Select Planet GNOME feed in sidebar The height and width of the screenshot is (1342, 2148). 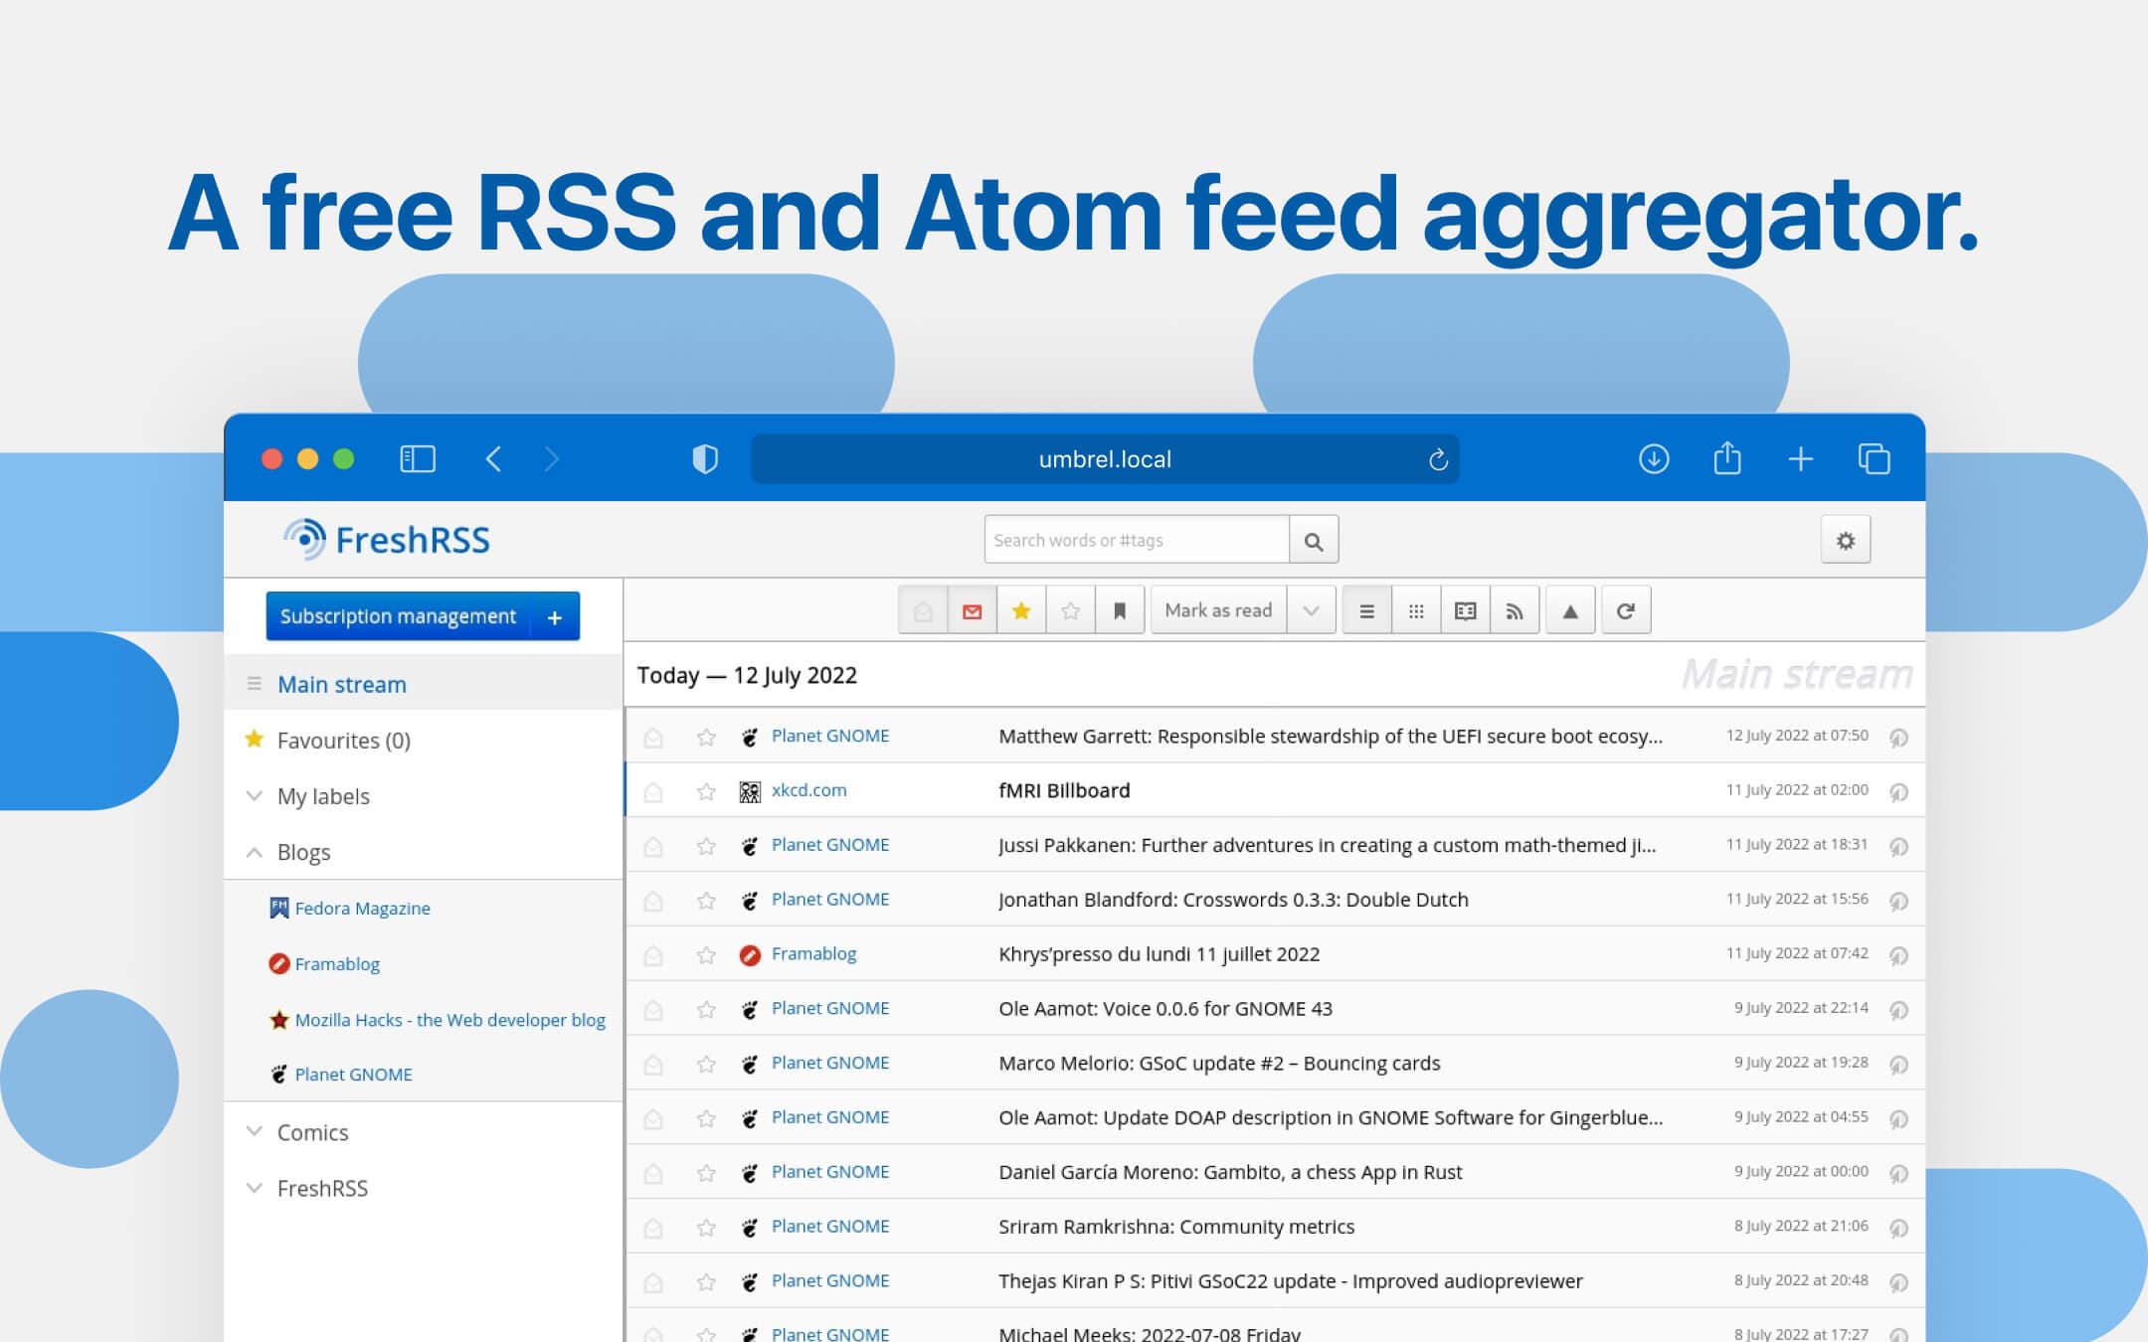353,1073
